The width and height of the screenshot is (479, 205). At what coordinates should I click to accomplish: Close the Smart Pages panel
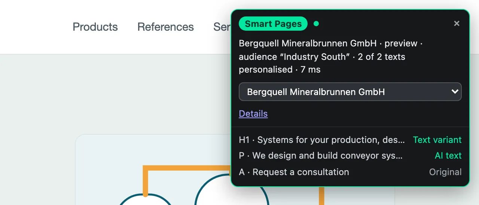point(457,24)
